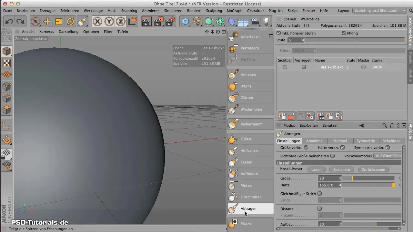Select the Rotate tool icon
The width and height of the screenshot is (413, 232).
pyautogui.click(x=70, y=22)
